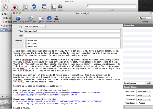Image resolution: width=153 pixels, height=109 pixels.
Task: Select the zacblog WordPress blog
Action: (x=7, y=26)
